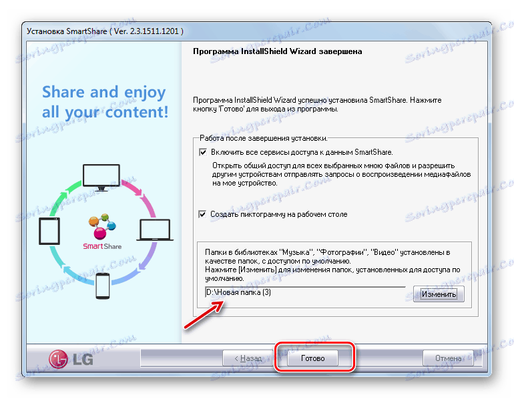Click Изменить to change default folder
Screen dimensions: 514x399
tap(439, 294)
